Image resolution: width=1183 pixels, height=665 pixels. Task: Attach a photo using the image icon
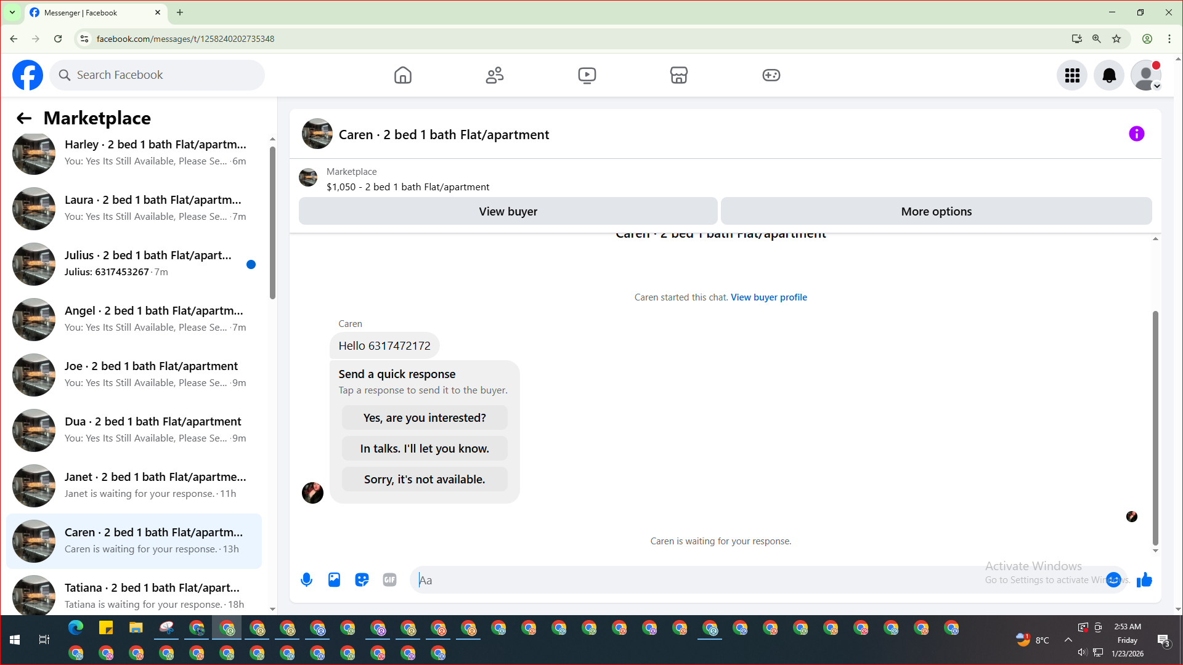point(334,580)
